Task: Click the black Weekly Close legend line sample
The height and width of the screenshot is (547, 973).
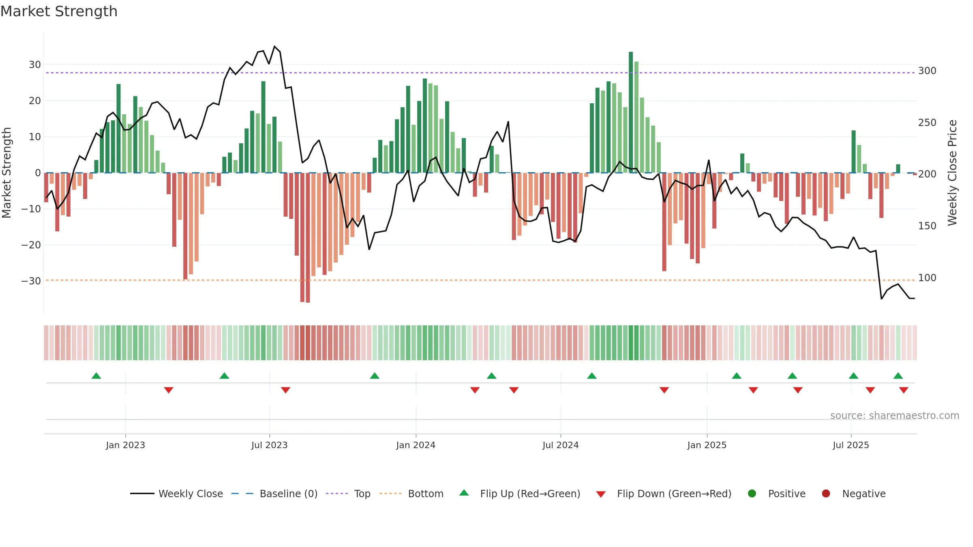Action: 142,494
